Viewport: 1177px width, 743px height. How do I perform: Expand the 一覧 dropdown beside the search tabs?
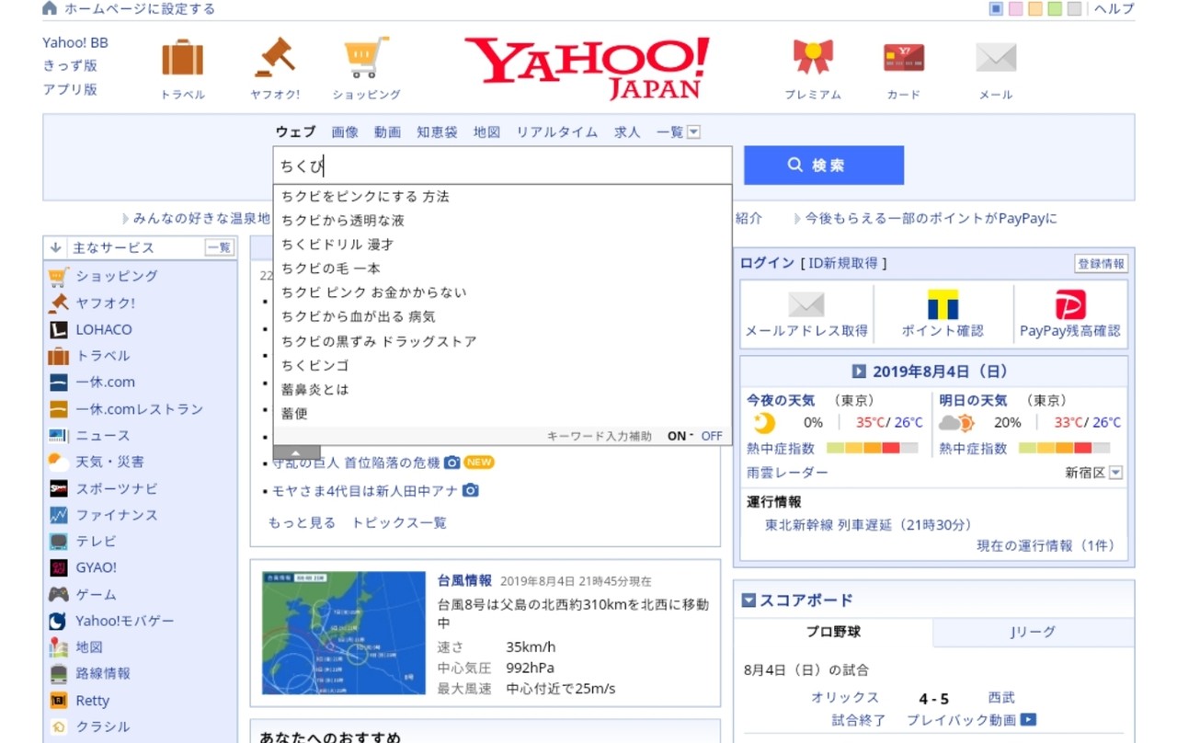[693, 132]
